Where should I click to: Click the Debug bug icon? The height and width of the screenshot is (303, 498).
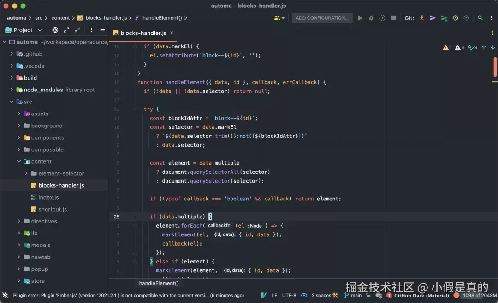pos(371,18)
